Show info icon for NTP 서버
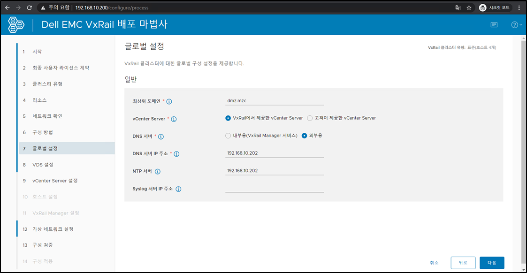 coord(158,172)
